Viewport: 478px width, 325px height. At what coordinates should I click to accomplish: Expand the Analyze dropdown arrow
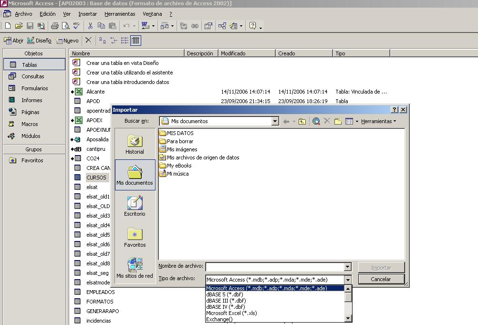click(173, 26)
